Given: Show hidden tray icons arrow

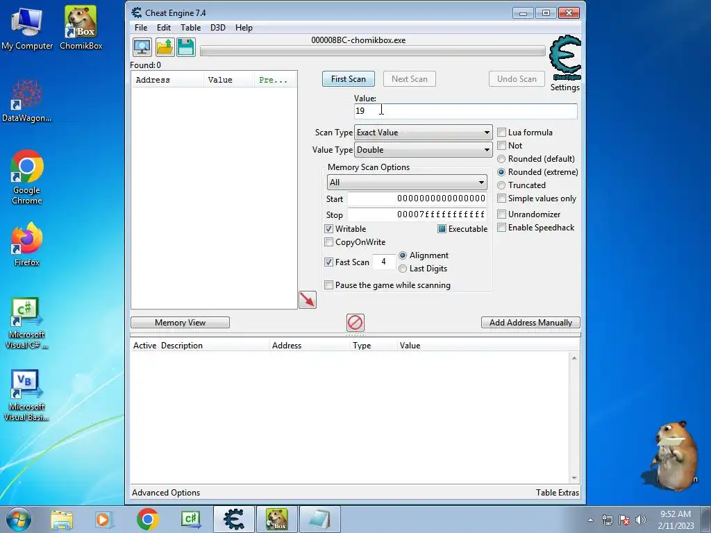Looking at the screenshot, I should pos(590,520).
